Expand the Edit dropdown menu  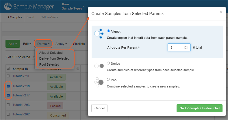[27, 44]
